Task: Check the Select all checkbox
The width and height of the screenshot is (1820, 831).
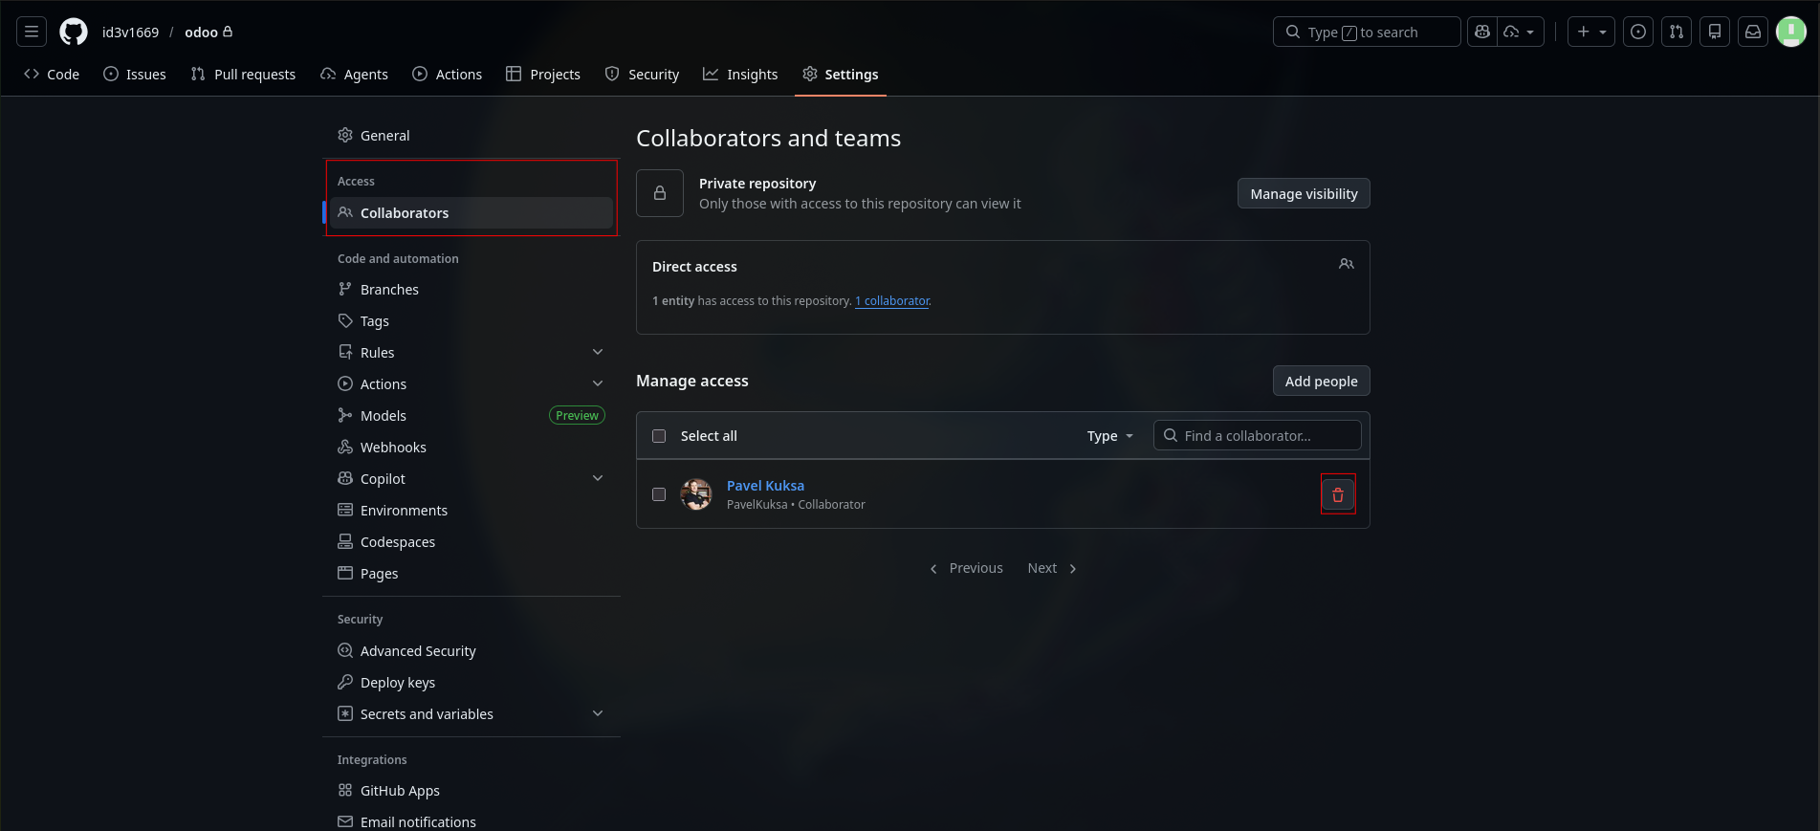Action: pyautogui.click(x=659, y=436)
